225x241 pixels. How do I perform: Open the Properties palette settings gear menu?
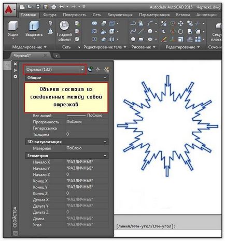coord(16,77)
